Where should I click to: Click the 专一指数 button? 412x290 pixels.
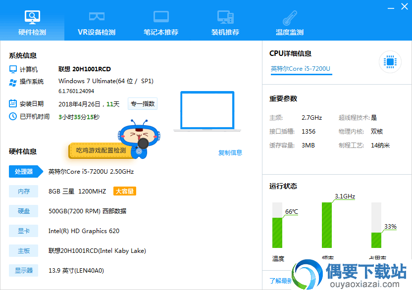point(143,104)
